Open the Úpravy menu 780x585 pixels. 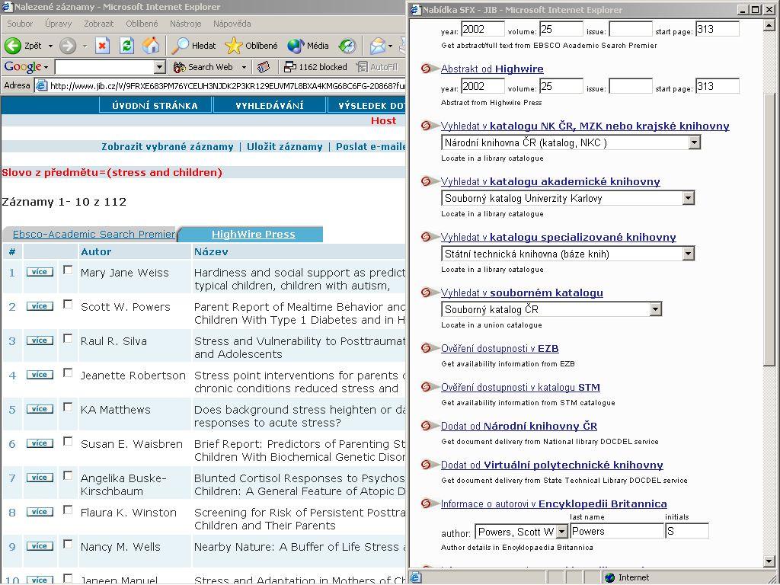coord(58,24)
